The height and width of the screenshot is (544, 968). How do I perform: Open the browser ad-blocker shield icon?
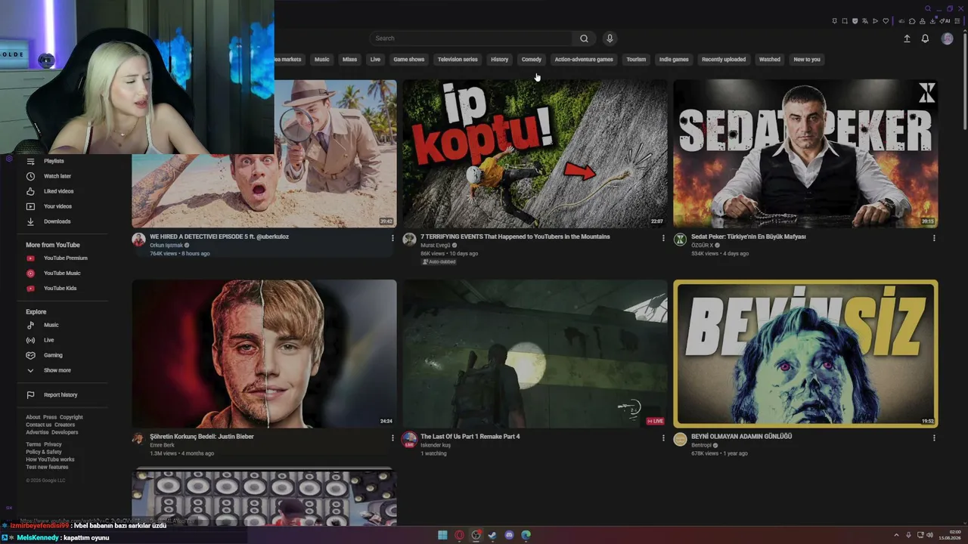(x=855, y=21)
